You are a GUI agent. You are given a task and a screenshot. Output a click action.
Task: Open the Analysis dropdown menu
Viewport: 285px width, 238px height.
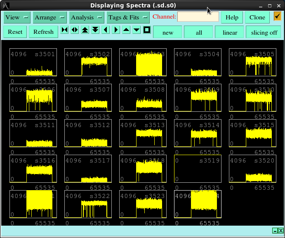pos(87,17)
